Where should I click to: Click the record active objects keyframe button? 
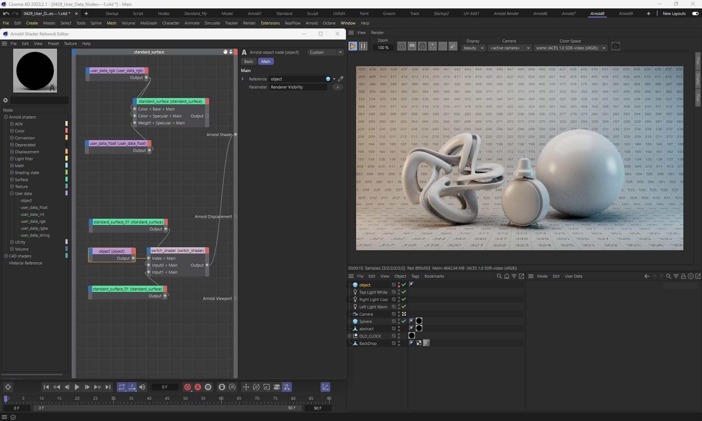coord(188,387)
